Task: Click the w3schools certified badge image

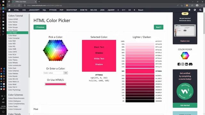Action: click(x=185, y=91)
